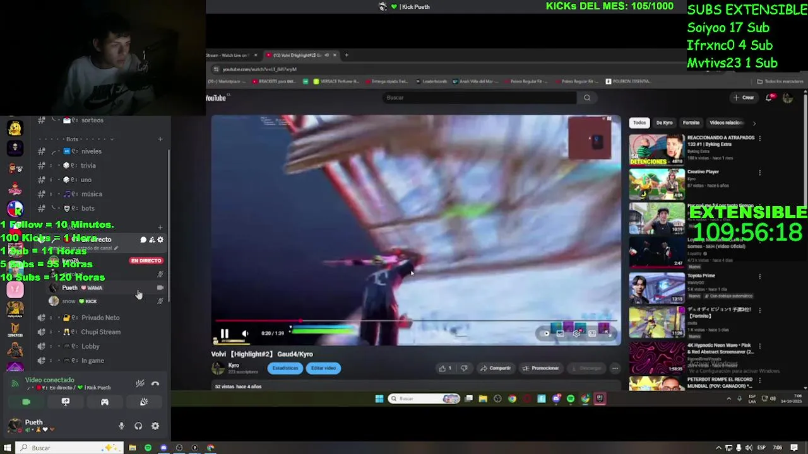The image size is (808, 454).
Task: Open the video more-options menu
Action: click(615, 368)
